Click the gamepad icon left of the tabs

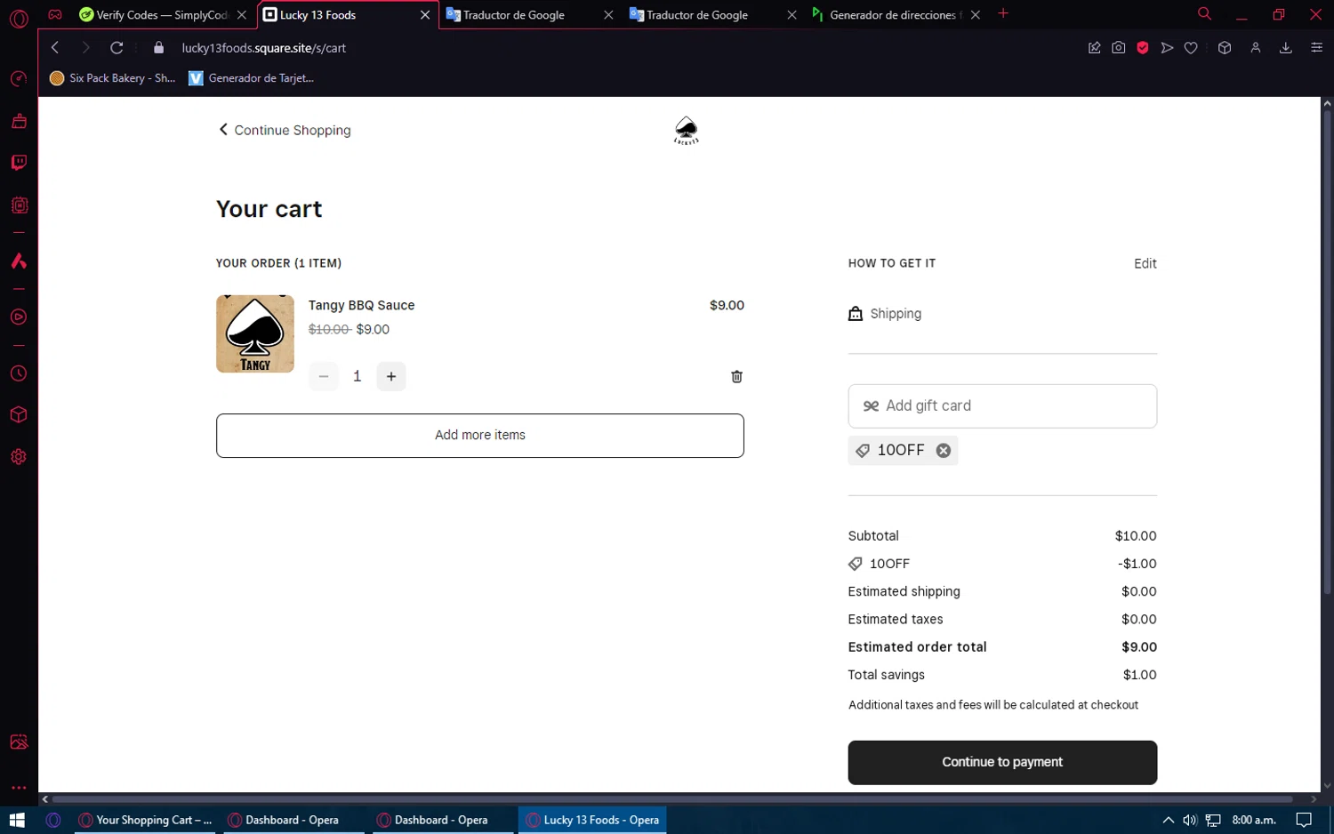pyautogui.click(x=55, y=14)
